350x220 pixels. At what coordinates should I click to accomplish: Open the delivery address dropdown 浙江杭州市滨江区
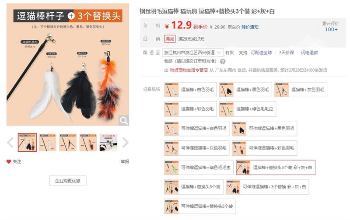(x=193, y=52)
